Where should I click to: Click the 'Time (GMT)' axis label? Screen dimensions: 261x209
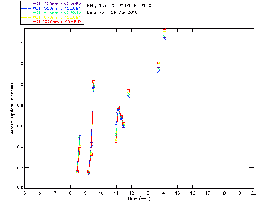[139, 199]
